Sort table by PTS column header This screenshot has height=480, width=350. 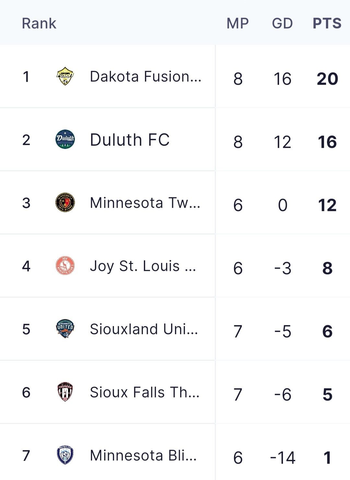click(x=327, y=23)
